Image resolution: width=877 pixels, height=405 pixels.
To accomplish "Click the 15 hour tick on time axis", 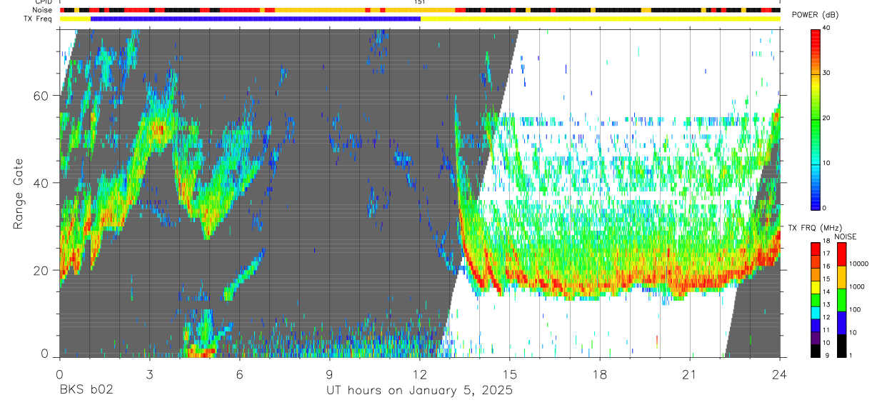I will point(510,374).
